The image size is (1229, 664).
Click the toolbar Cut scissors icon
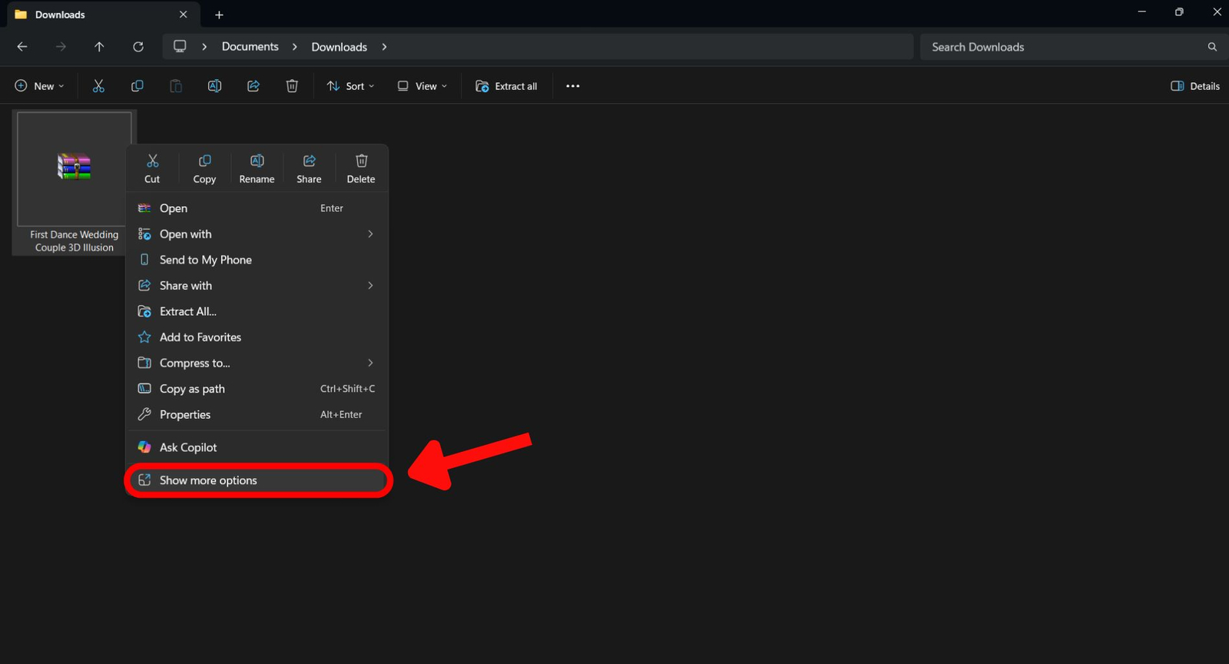pyautogui.click(x=98, y=86)
